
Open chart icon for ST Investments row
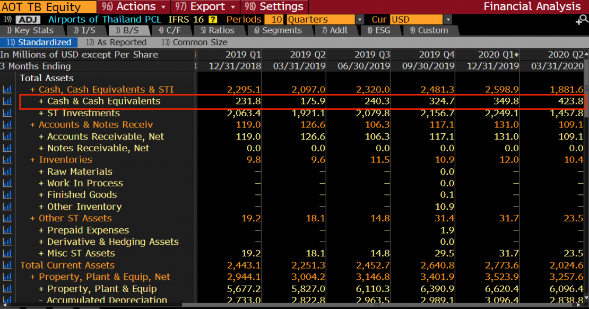click(x=7, y=113)
